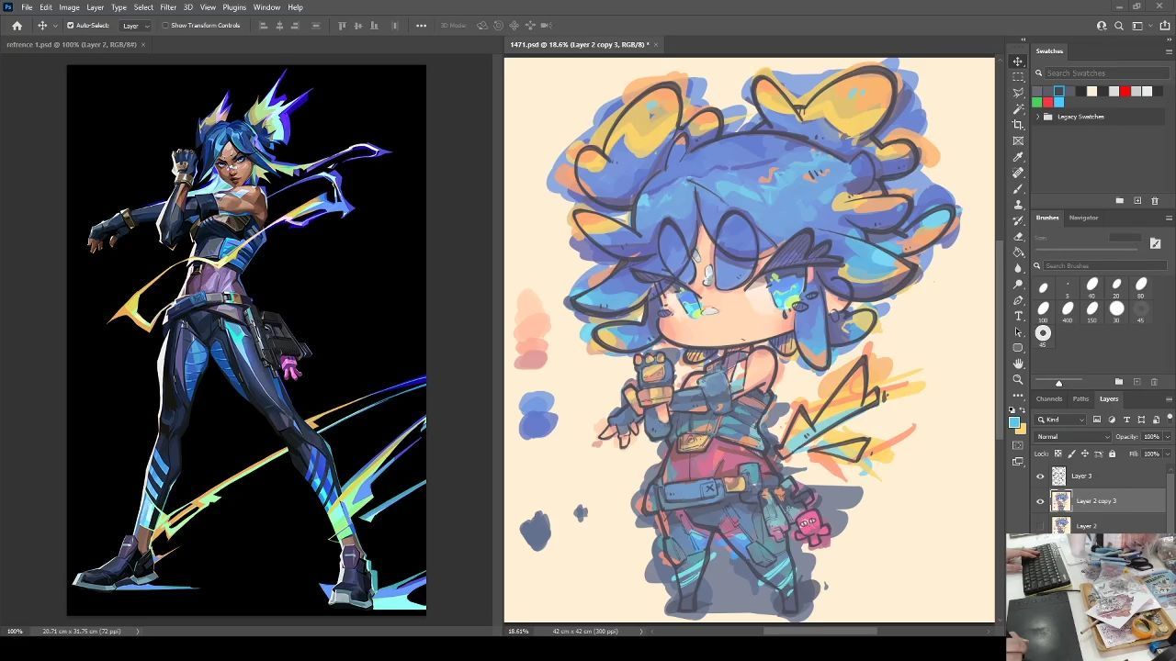Screen dimensions: 1176x661
Task: Click the Home icon in options bar
Action: click(17, 26)
